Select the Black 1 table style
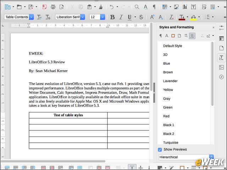Viewport: 227px width, 170px height. (x=168, y=125)
